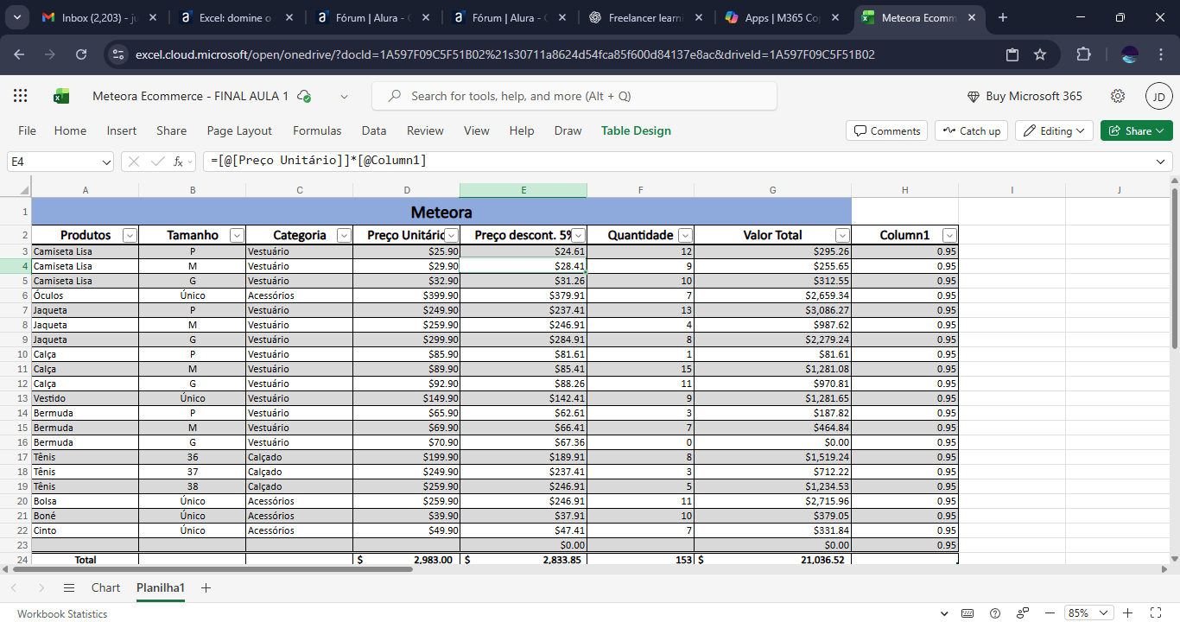The width and height of the screenshot is (1180, 622).
Task: Add a new sheet with plus icon
Action: [x=206, y=587]
